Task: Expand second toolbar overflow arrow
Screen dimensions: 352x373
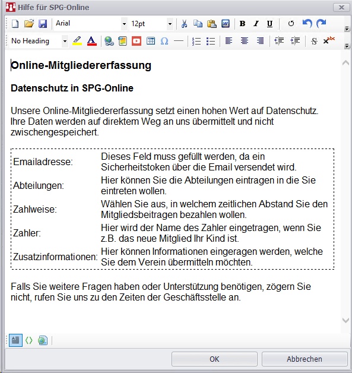Action: 347,46
